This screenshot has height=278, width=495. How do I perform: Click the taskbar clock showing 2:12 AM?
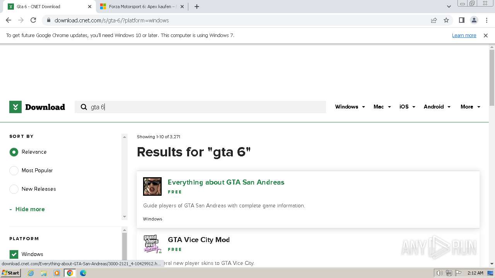(x=475, y=273)
